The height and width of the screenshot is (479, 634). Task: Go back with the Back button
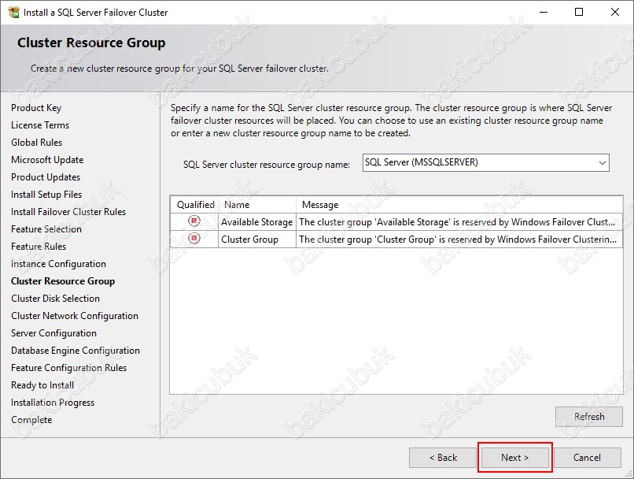point(442,458)
